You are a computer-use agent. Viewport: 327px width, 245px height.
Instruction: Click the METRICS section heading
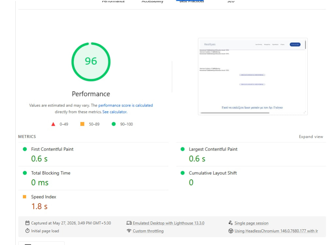tap(27, 137)
